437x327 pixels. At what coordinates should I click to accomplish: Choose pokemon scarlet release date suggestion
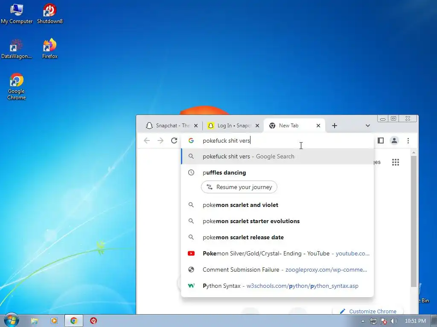[x=277, y=238]
